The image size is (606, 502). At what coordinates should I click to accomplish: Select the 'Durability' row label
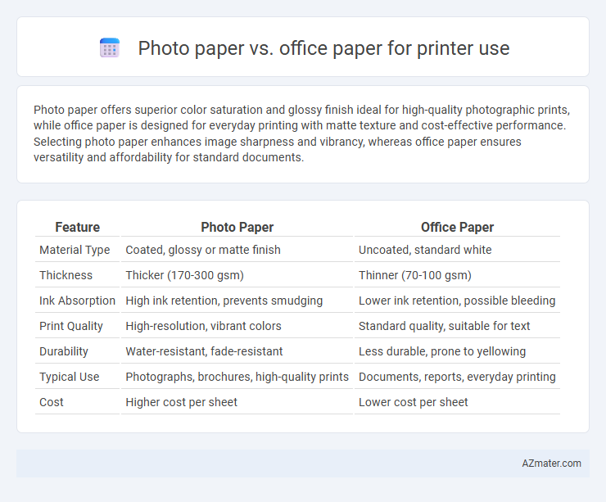[63, 351]
